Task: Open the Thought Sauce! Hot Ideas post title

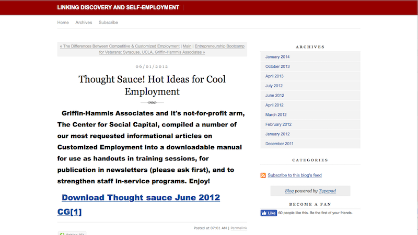Action: point(152,85)
